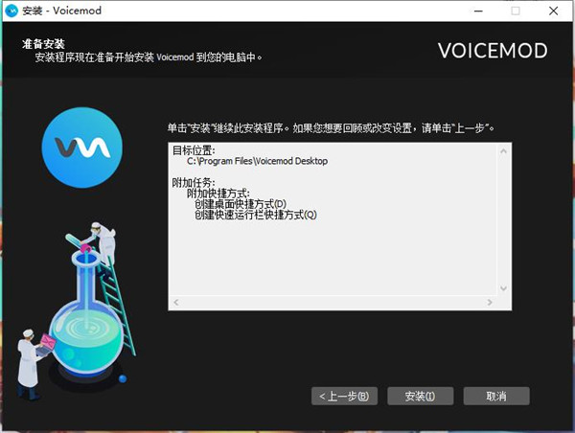Click the 创建桌面快捷方式(D) line
Image resolution: width=575 pixels, height=433 pixels.
pos(241,204)
